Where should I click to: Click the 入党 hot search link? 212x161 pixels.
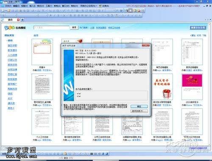coord(92,28)
